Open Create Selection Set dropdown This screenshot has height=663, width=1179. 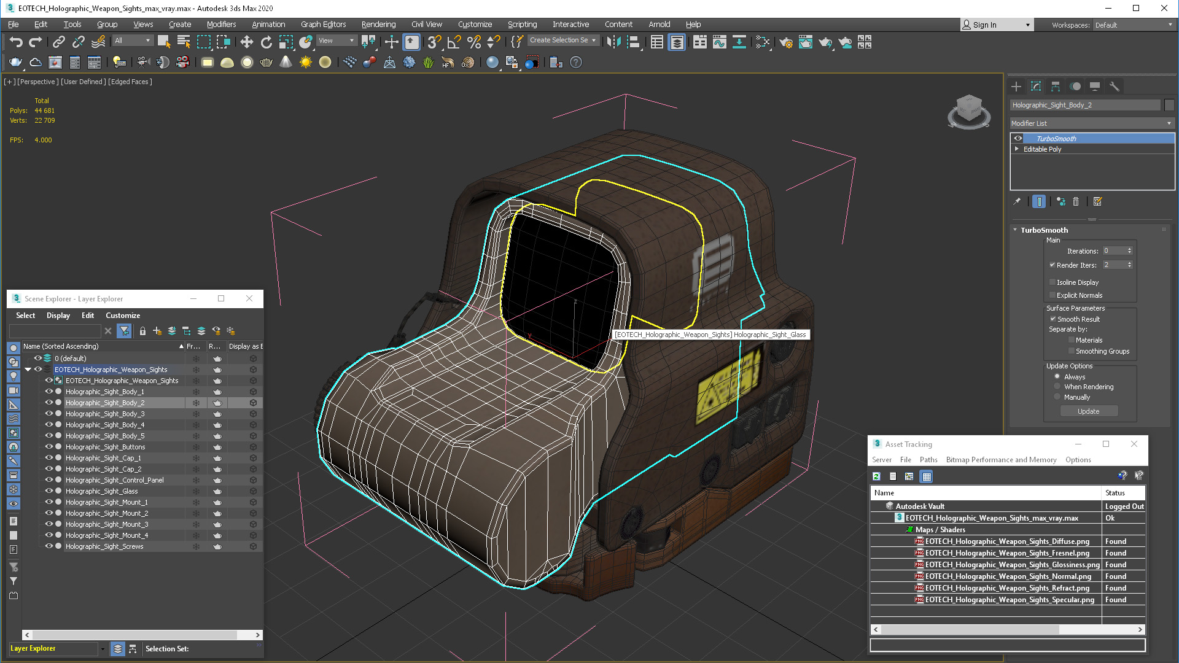(x=563, y=41)
